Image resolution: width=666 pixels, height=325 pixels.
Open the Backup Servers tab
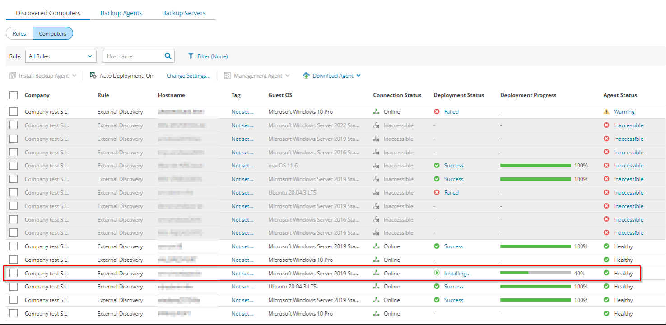(x=184, y=13)
